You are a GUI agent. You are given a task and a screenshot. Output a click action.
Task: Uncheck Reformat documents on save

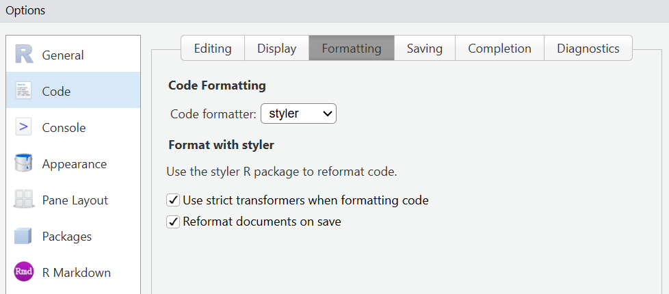point(173,222)
